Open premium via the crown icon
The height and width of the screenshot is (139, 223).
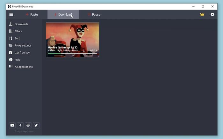tap(202, 14)
